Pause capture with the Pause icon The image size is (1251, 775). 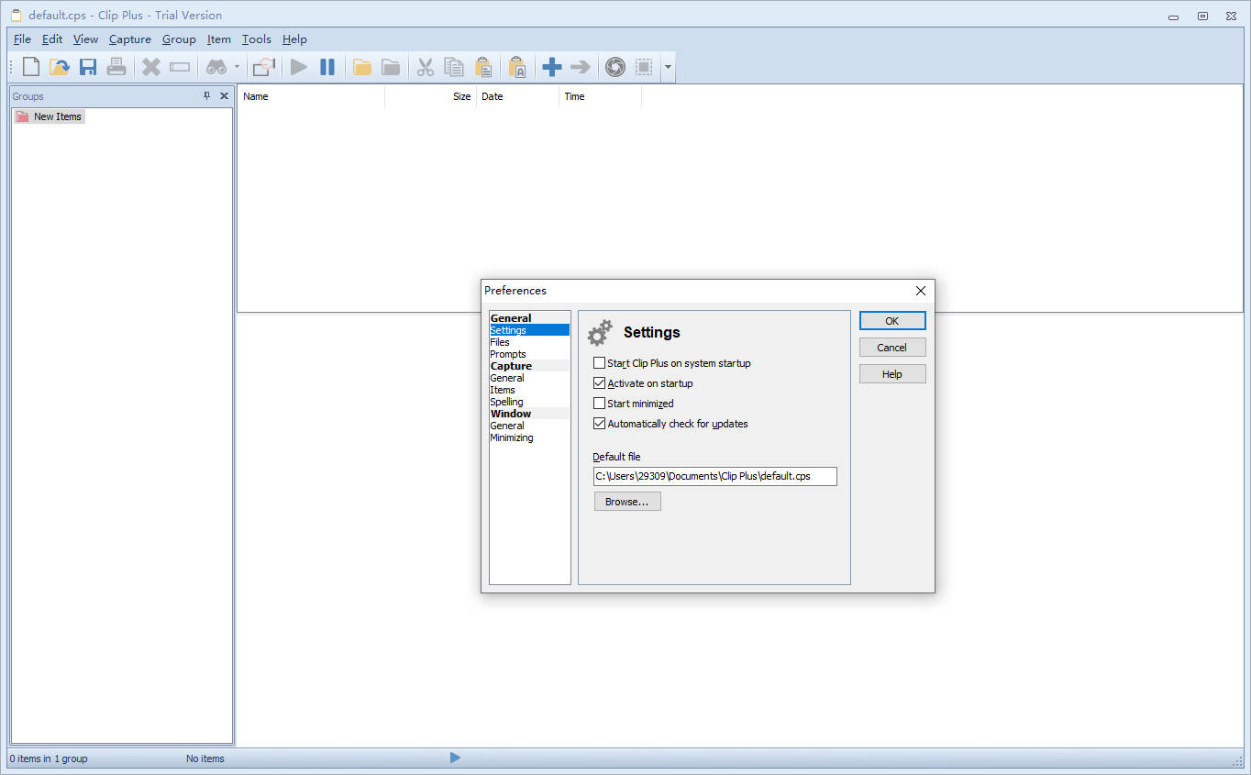coord(327,67)
